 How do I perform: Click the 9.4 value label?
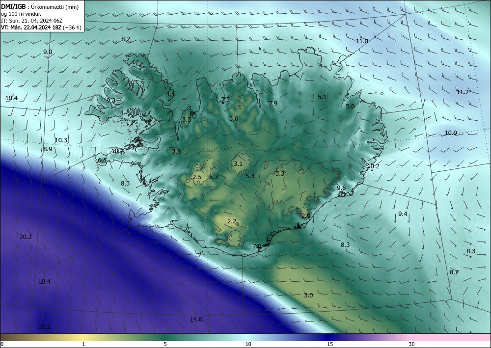pyautogui.click(x=403, y=214)
